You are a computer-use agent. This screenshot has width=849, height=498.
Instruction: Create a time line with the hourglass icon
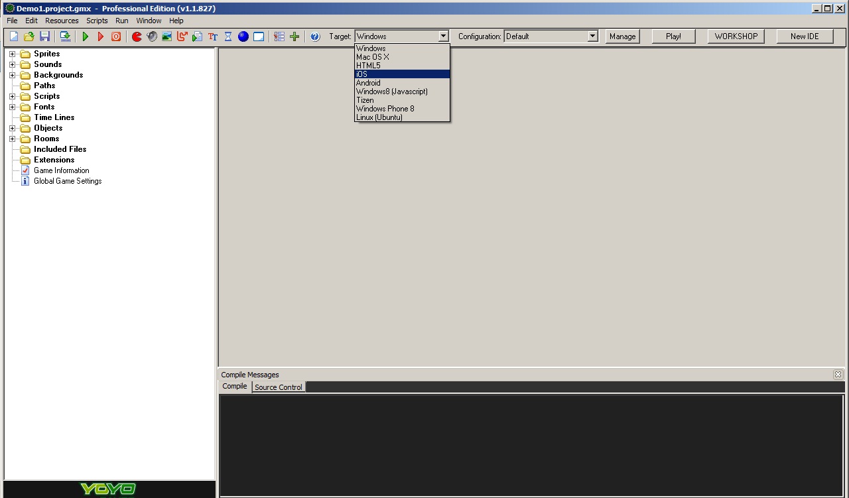tap(228, 36)
